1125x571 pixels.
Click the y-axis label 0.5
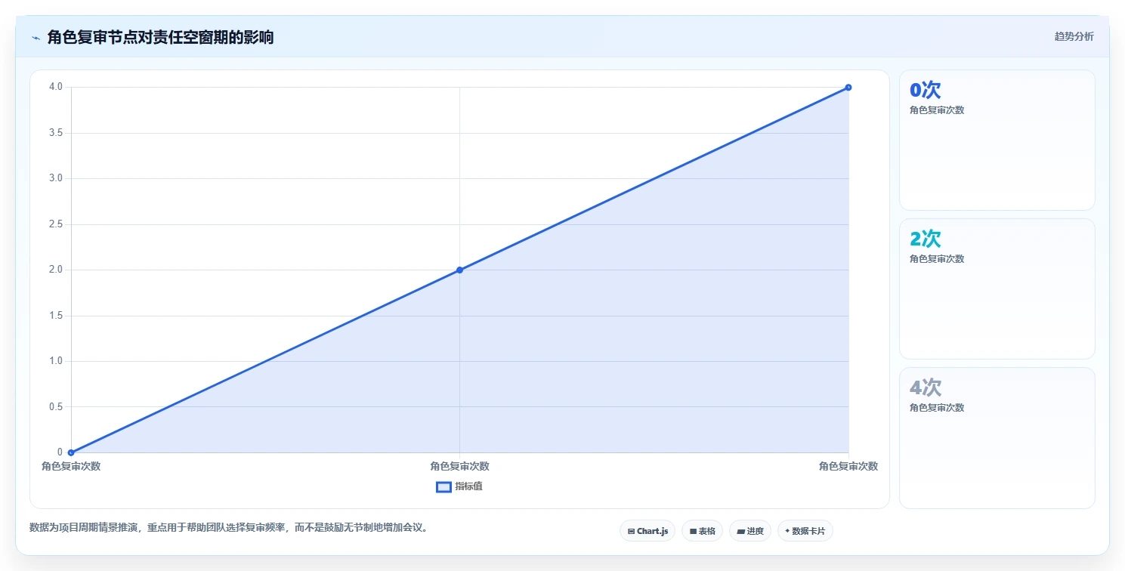click(55, 407)
